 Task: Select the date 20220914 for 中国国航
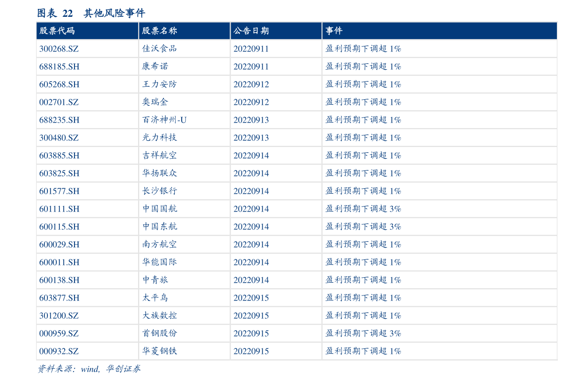coord(251,209)
